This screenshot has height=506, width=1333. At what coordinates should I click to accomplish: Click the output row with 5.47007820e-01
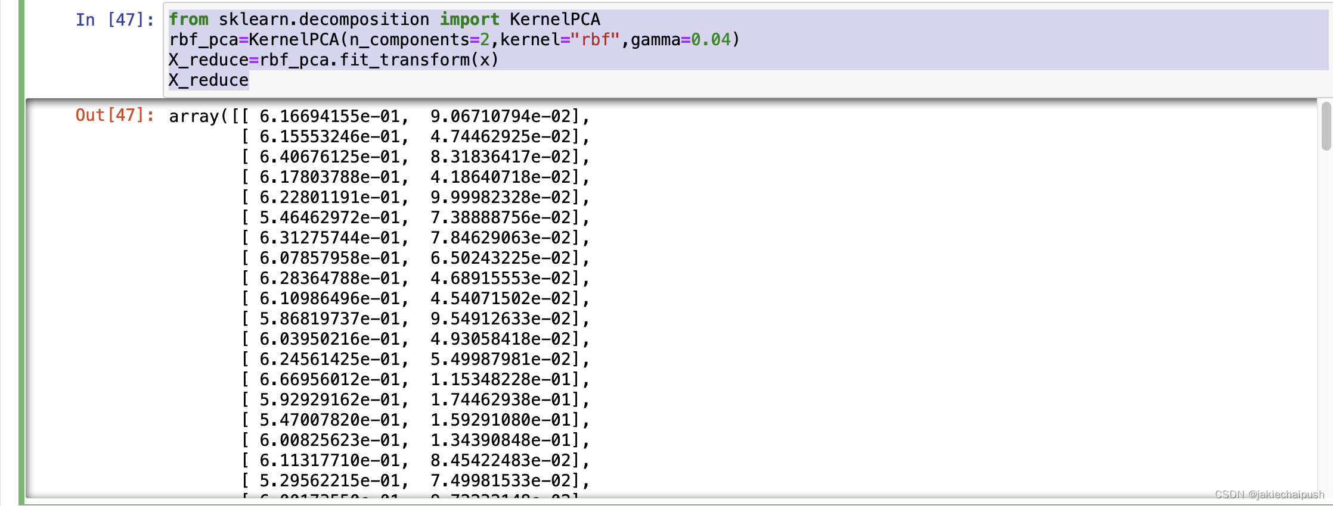click(416, 420)
